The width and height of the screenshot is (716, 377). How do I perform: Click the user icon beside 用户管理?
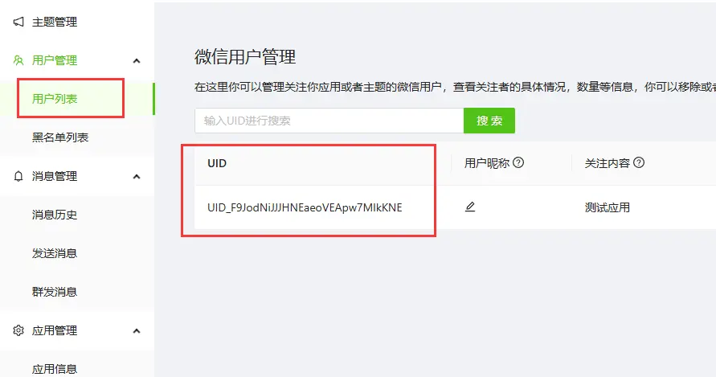point(18,60)
